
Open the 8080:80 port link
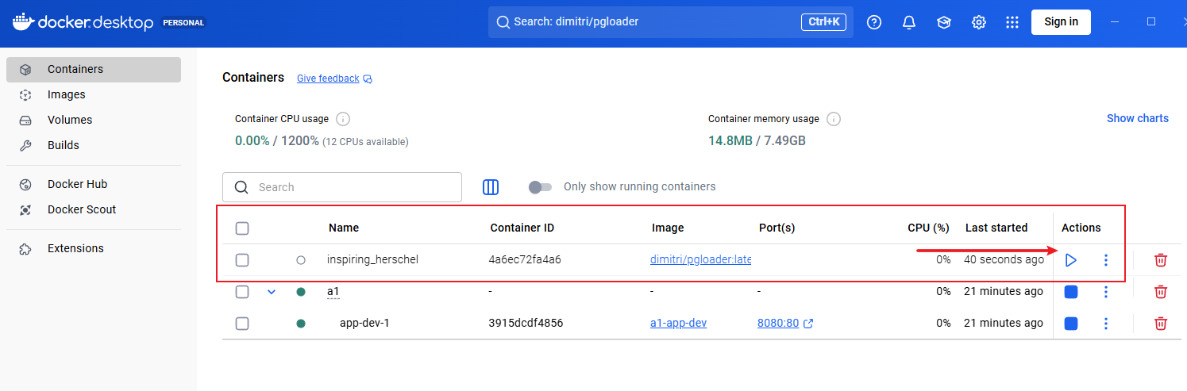click(x=778, y=323)
